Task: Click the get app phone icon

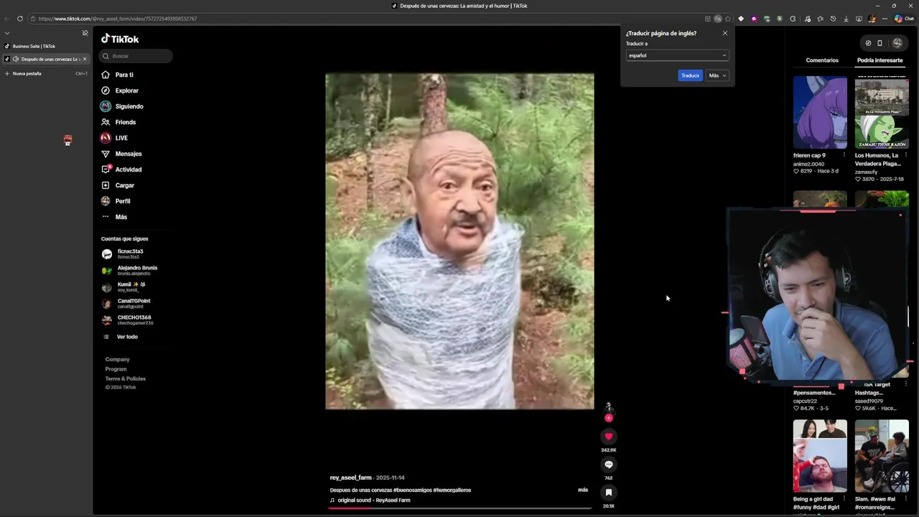Action: coord(880,43)
